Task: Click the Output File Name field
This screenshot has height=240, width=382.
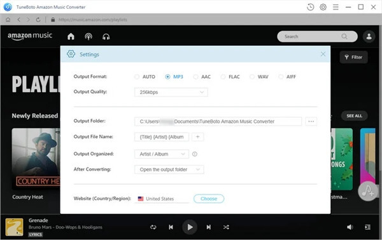Action: point(162,137)
